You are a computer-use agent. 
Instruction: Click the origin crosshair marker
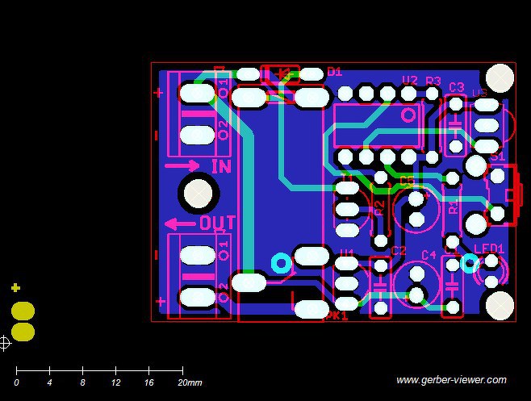point(4,344)
